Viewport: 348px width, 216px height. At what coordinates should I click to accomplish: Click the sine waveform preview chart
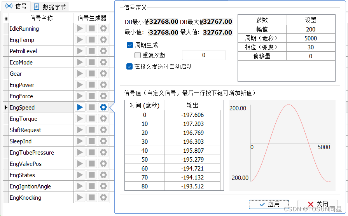point(282,145)
